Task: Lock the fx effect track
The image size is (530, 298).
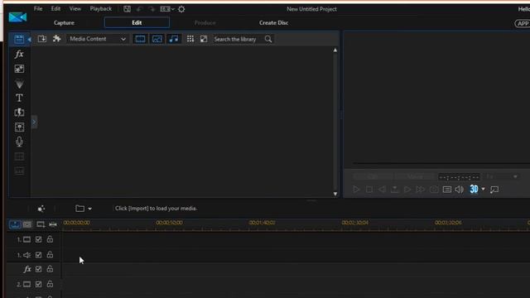Action: 50,269
